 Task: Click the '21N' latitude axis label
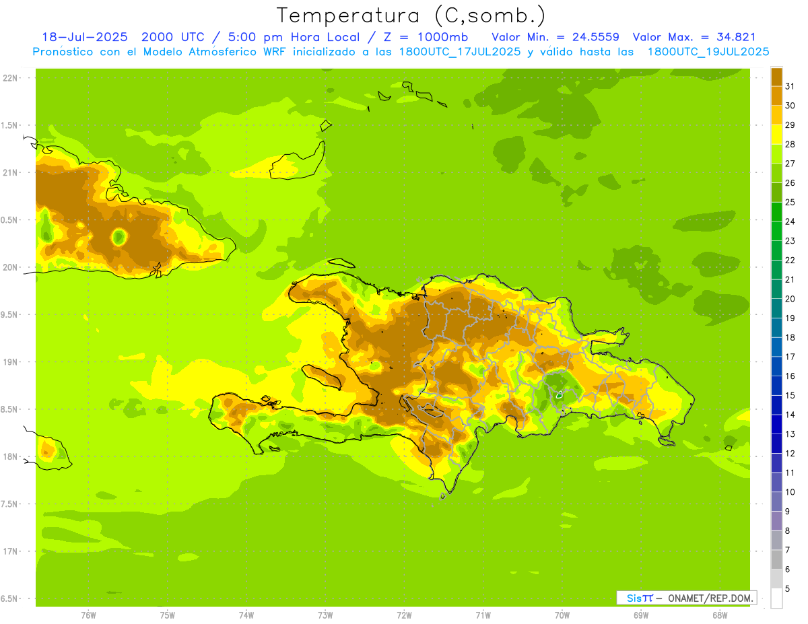click(9, 172)
